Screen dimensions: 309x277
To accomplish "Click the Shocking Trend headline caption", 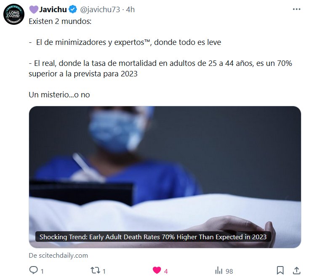I will tap(153, 237).
